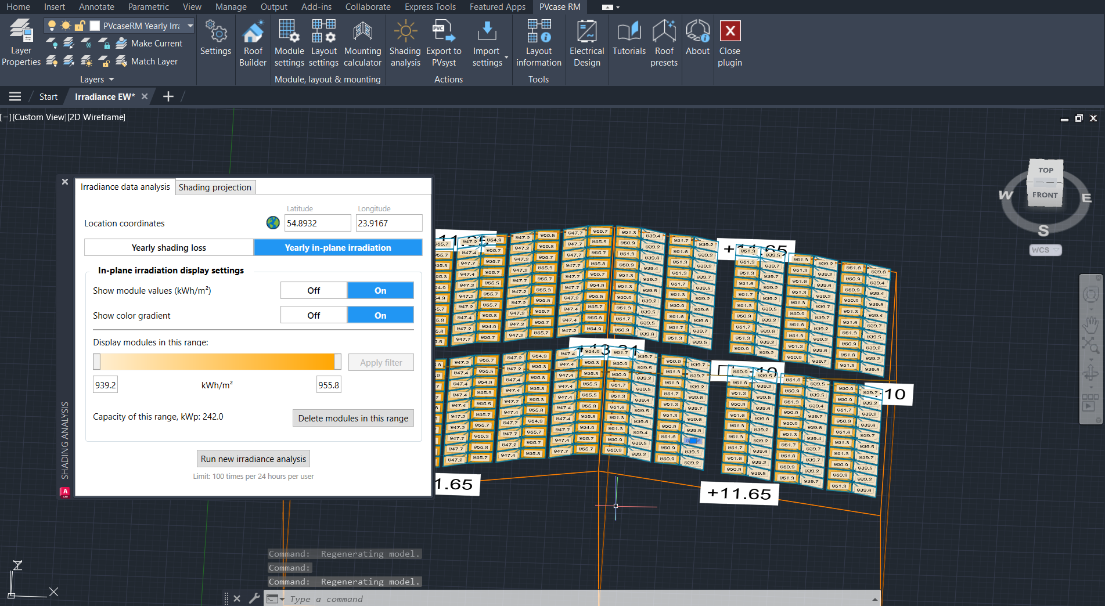The height and width of the screenshot is (606, 1105).
Task: Toggle current layer lock padlock
Action: tap(80, 26)
